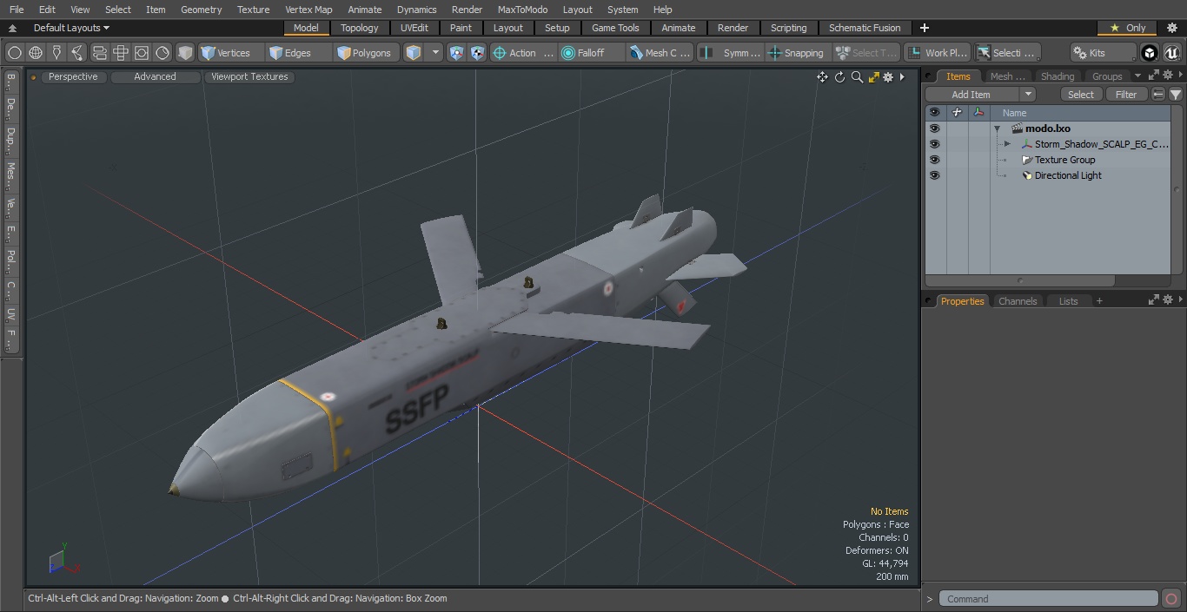Open the Schematic Fusion layout tab

tap(865, 28)
